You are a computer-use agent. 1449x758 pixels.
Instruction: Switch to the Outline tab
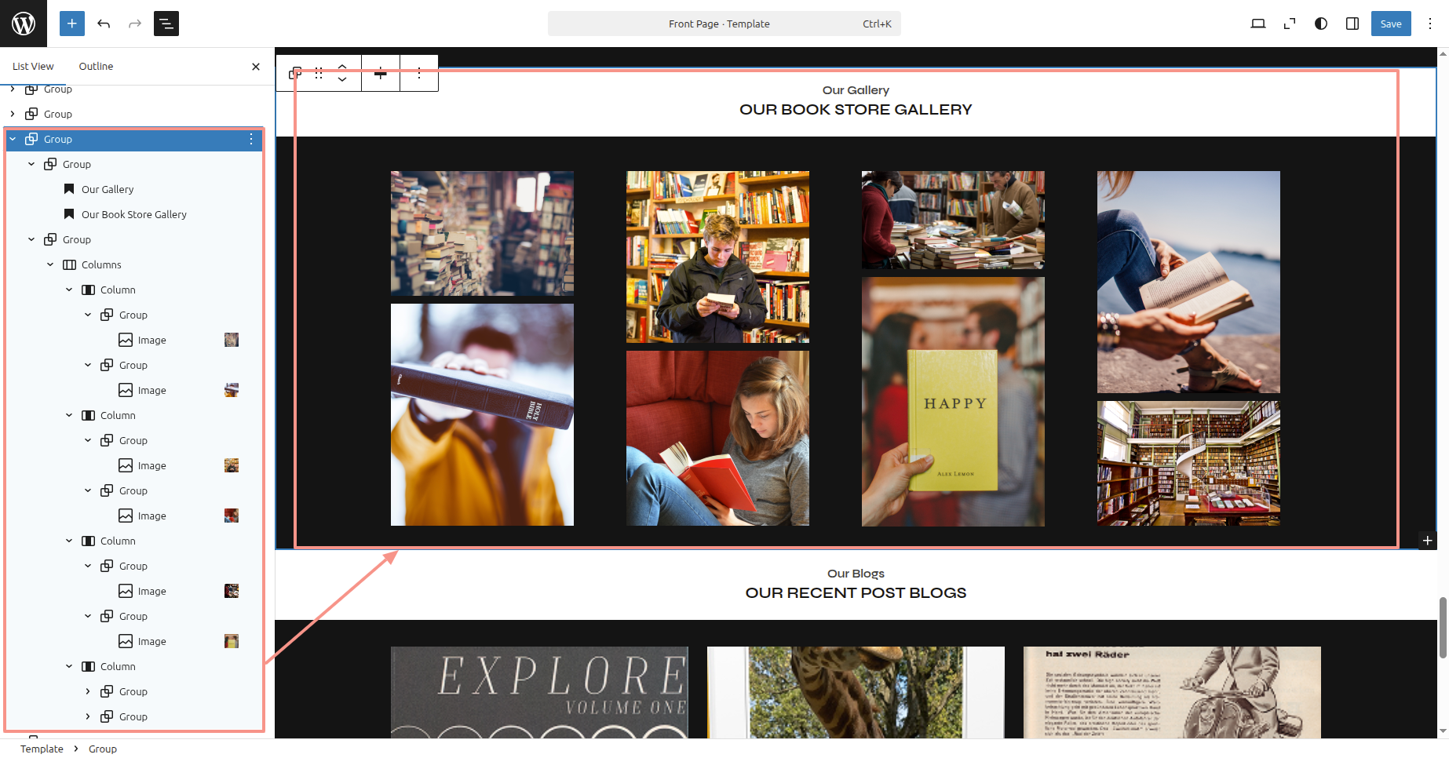[96, 67]
